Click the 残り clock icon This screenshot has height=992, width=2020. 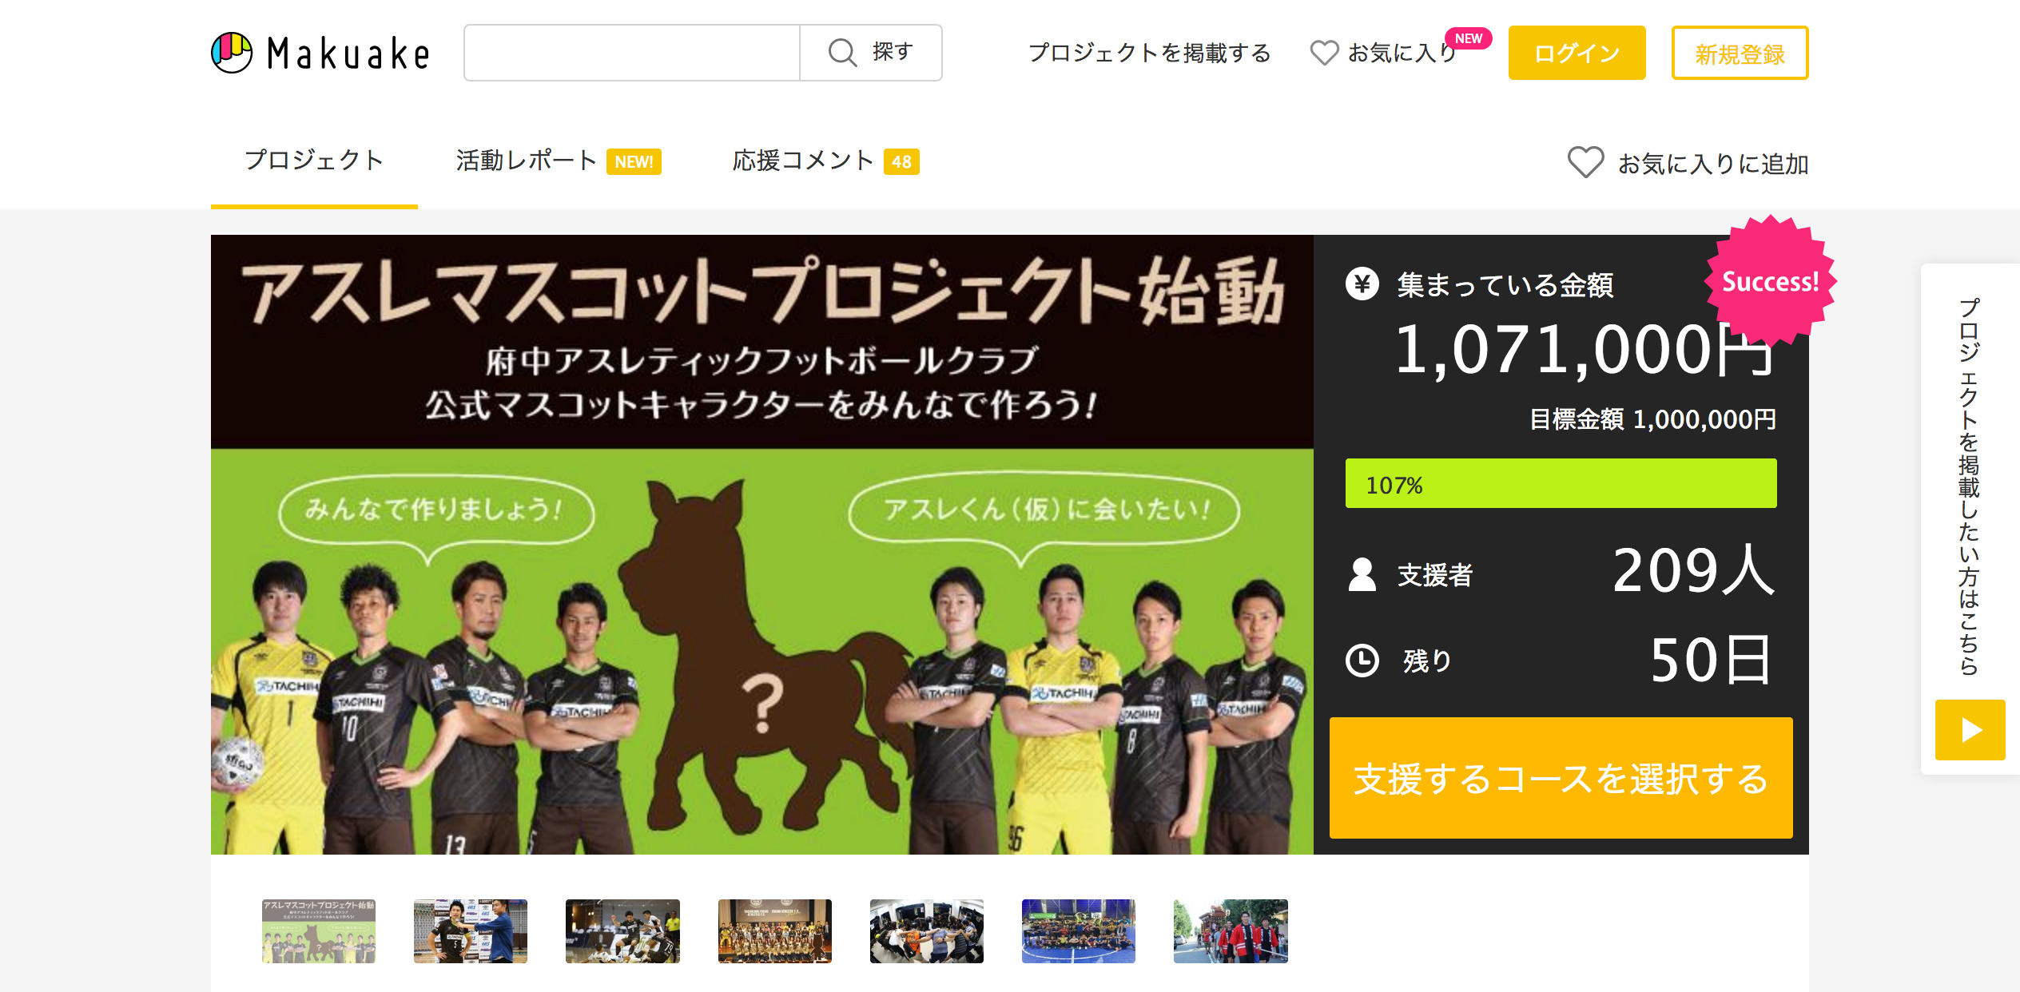tap(1362, 661)
